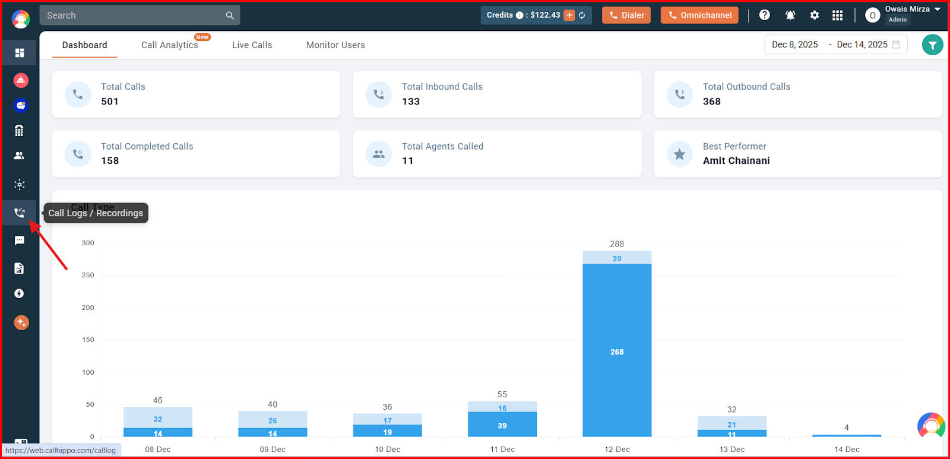This screenshot has width=950, height=459.
Task: Open the integrations hub sidebar icon
Action: tap(20, 184)
